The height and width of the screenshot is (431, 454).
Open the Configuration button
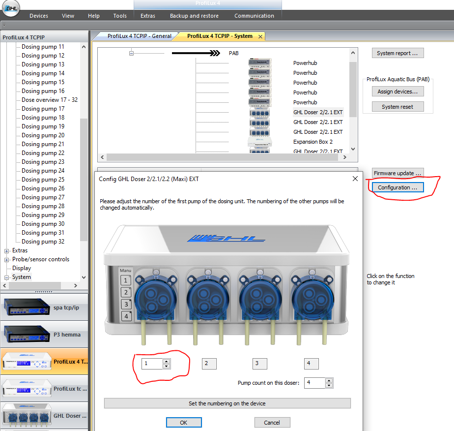(x=397, y=187)
